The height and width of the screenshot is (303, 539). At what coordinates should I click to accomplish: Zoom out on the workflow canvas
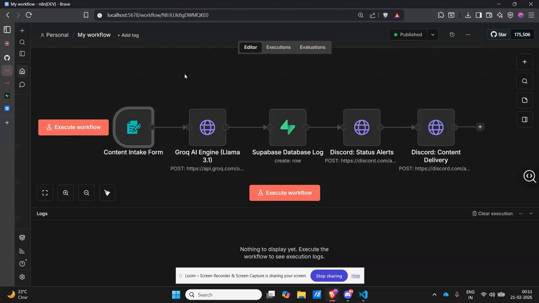pos(86,193)
